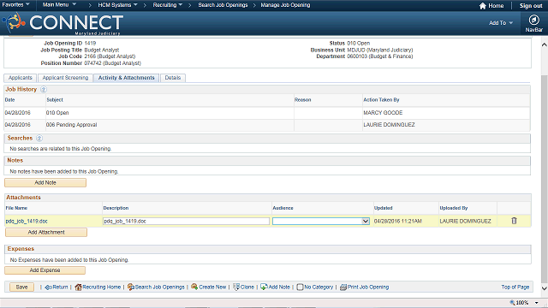Open Recruiting Home from bottom toolbar
548x308 pixels.
(x=98, y=287)
